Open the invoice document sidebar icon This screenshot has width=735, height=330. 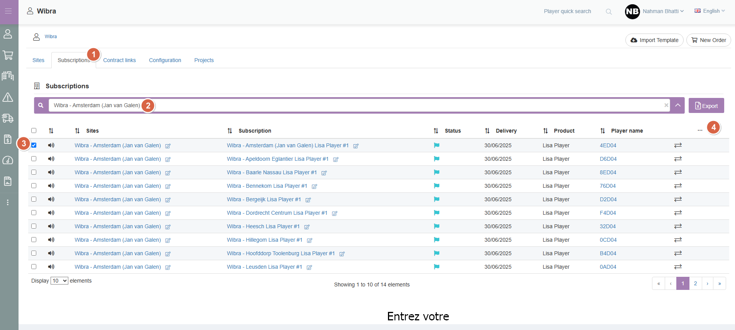tap(8, 139)
